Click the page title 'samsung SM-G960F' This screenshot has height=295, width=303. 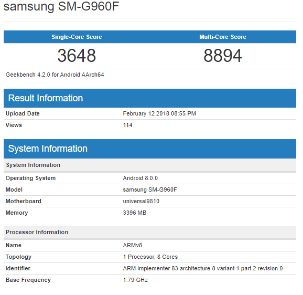(x=61, y=6)
